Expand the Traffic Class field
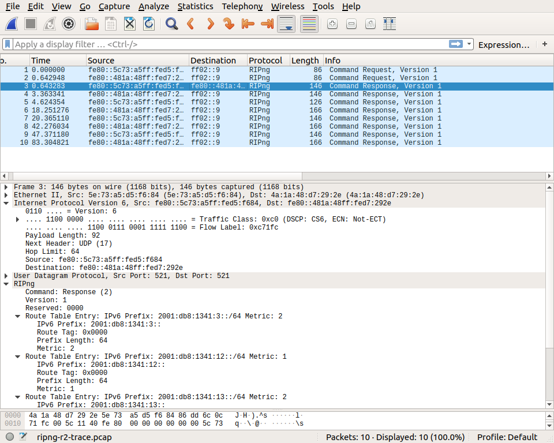This screenshot has height=443, width=554. tap(17, 219)
